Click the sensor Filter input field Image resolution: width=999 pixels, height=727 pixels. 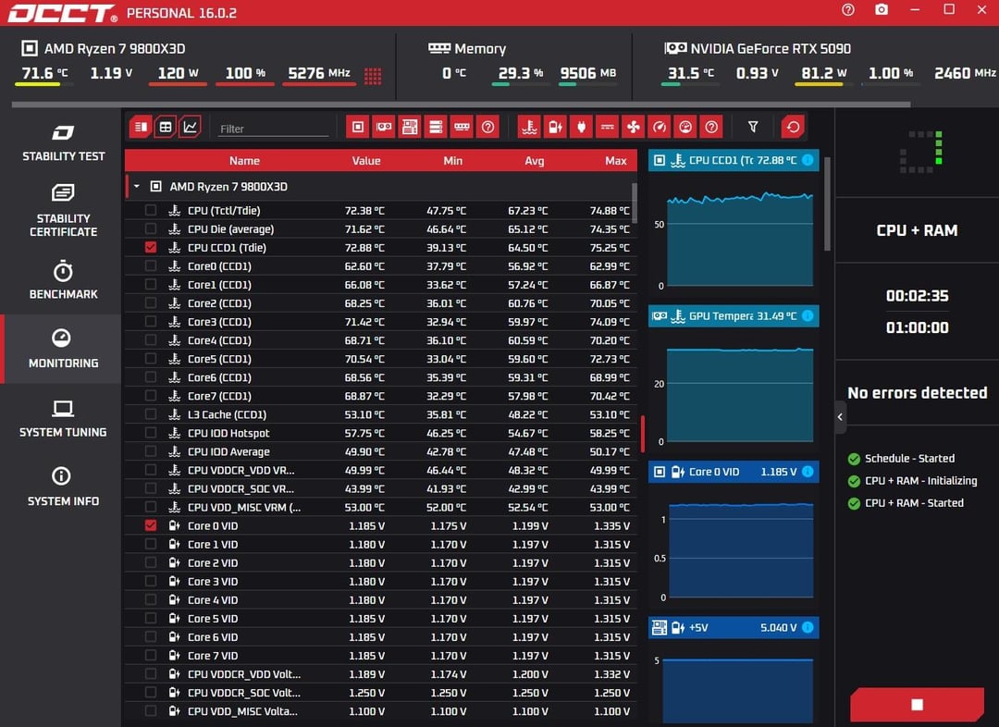point(273,129)
